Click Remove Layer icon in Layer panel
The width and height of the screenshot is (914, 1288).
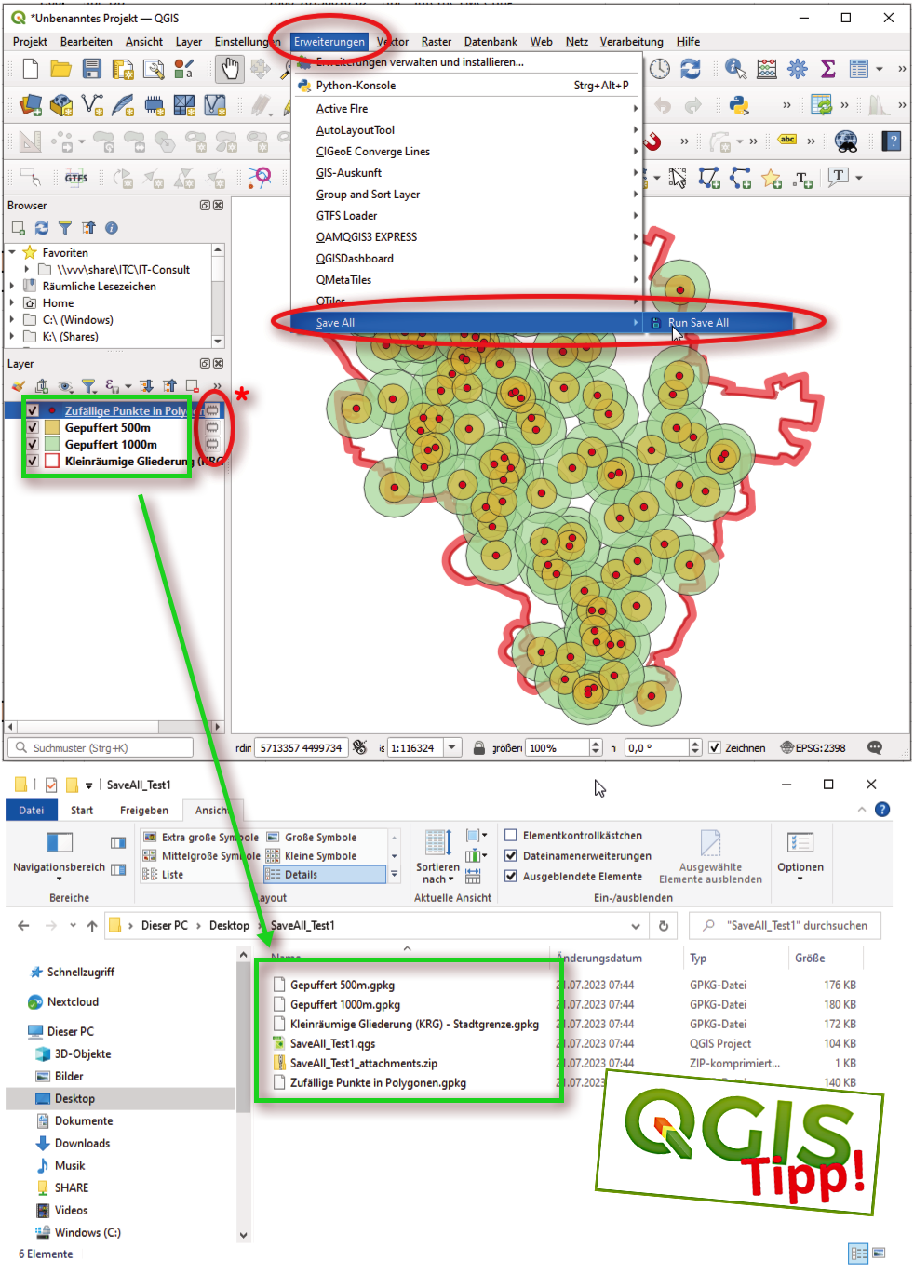click(193, 386)
